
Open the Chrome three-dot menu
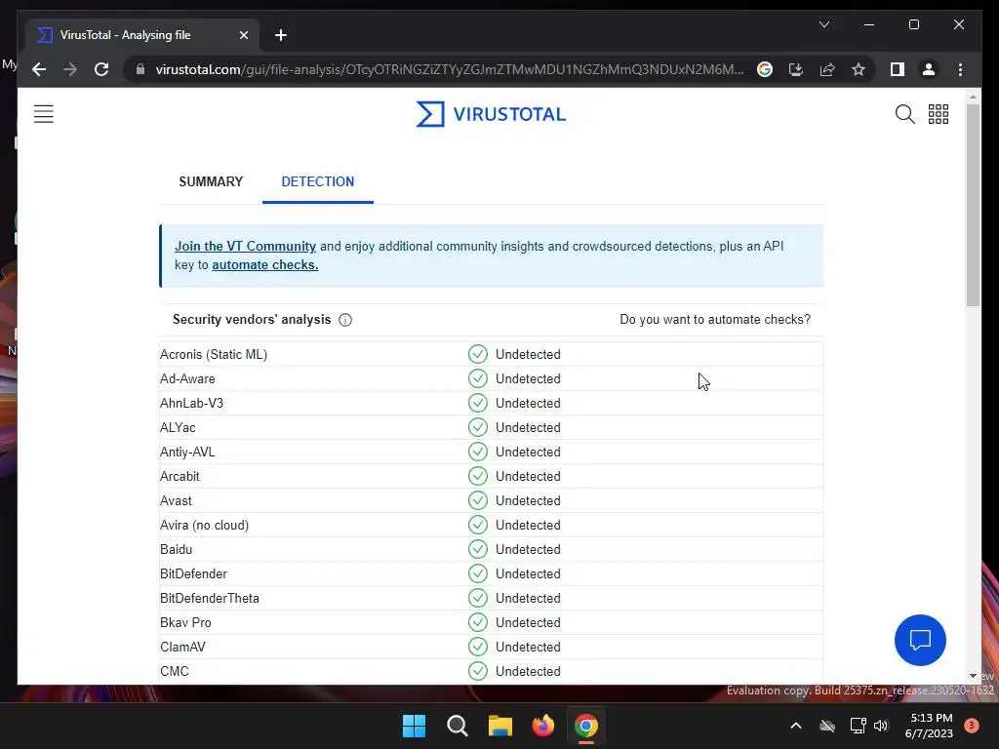[x=960, y=69]
